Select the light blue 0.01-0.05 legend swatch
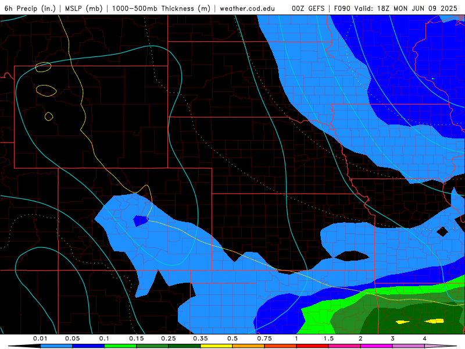This screenshot has width=465, height=349. coord(56,346)
